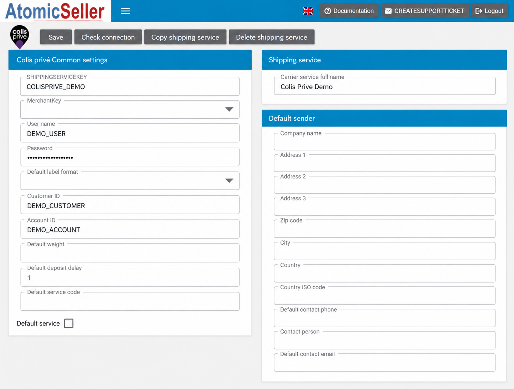The image size is (514, 389).
Task: Focus the Country field
Action: pos(385,273)
